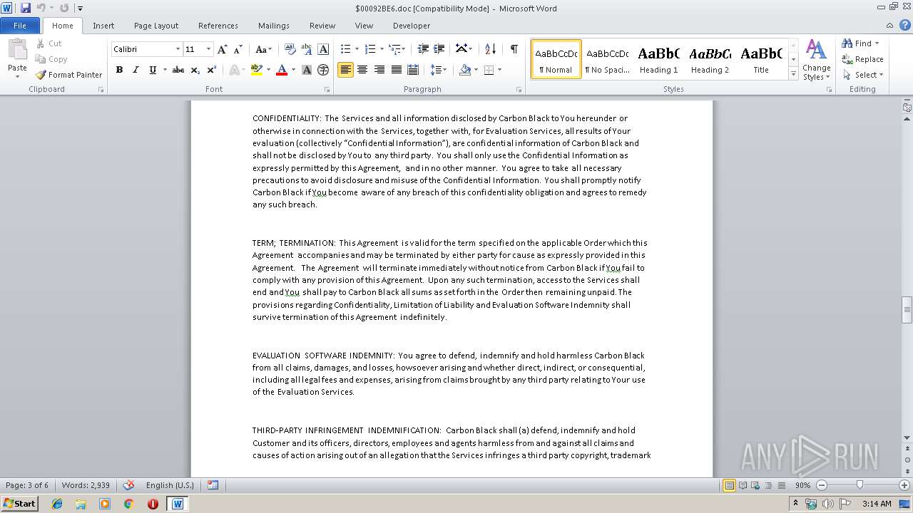The width and height of the screenshot is (913, 513).
Task: Apply Strikethrough formatting
Action: pyautogui.click(x=178, y=70)
